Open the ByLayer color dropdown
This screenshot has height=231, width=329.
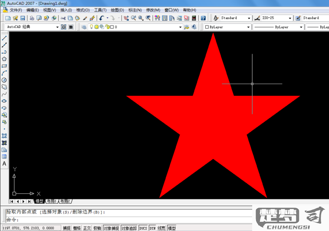click(x=248, y=27)
